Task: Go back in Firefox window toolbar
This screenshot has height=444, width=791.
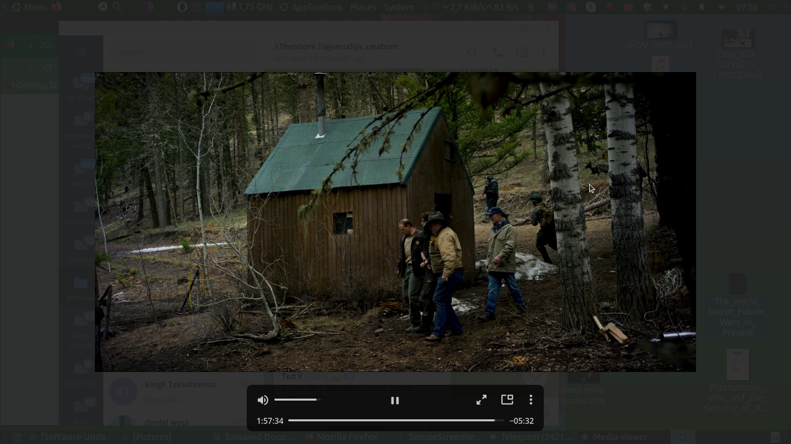Action: 12,68
